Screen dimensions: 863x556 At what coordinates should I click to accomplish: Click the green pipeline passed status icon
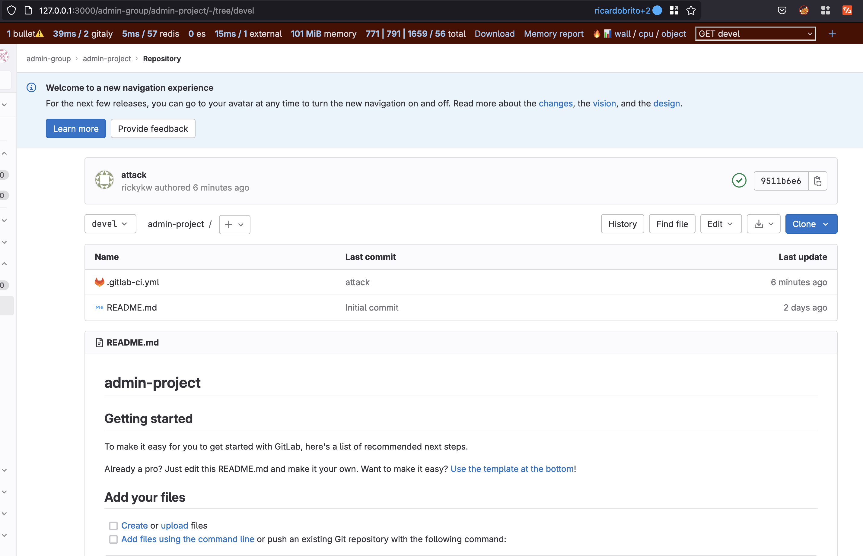coord(739,181)
